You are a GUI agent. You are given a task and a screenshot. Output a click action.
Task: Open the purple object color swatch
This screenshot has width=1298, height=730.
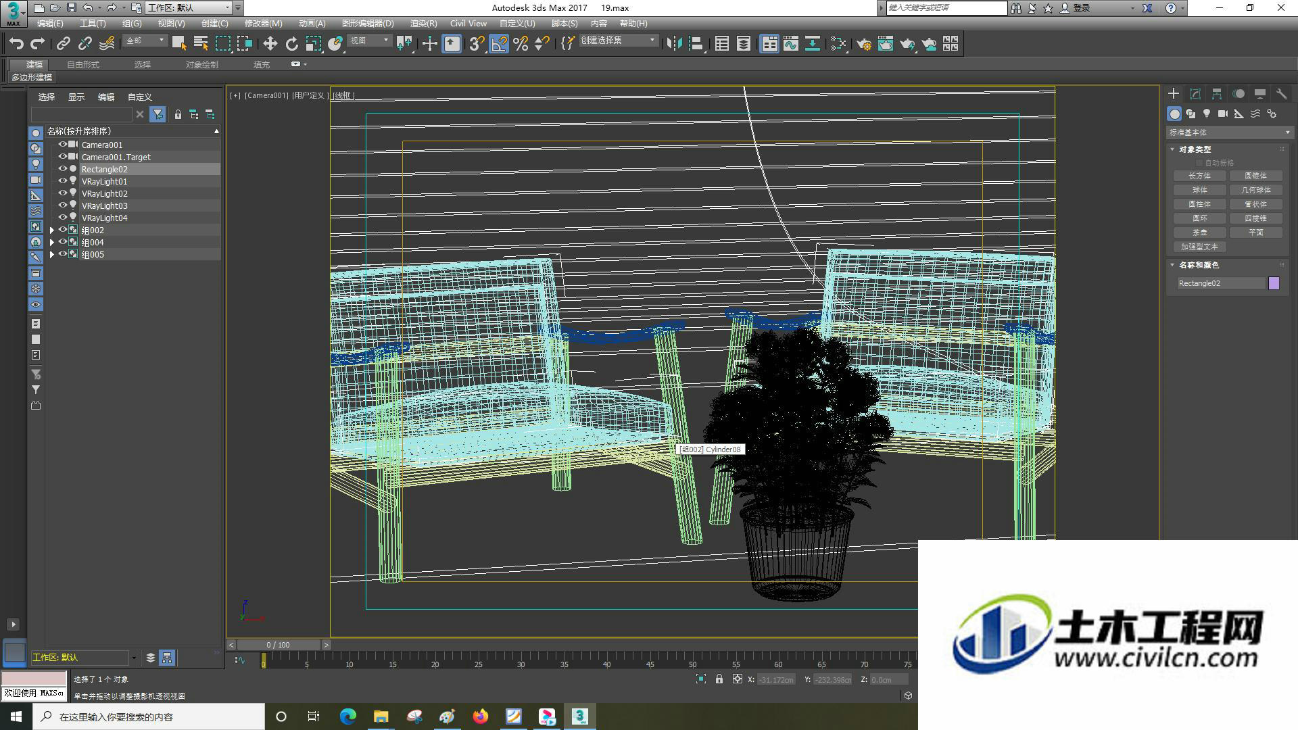click(1274, 283)
